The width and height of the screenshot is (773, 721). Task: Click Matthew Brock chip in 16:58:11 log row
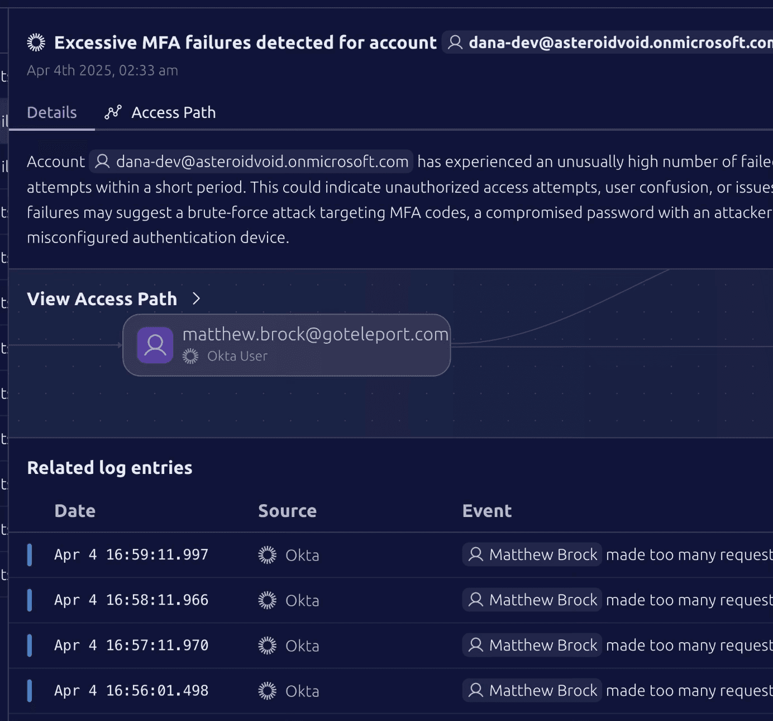pyautogui.click(x=532, y=600)
